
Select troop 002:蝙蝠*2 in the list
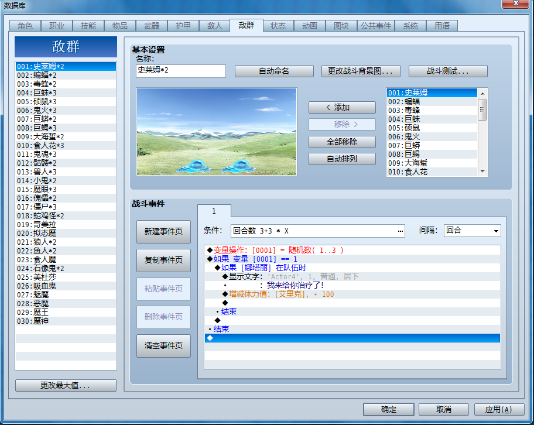pyautogui.click(x=66, y=76)
